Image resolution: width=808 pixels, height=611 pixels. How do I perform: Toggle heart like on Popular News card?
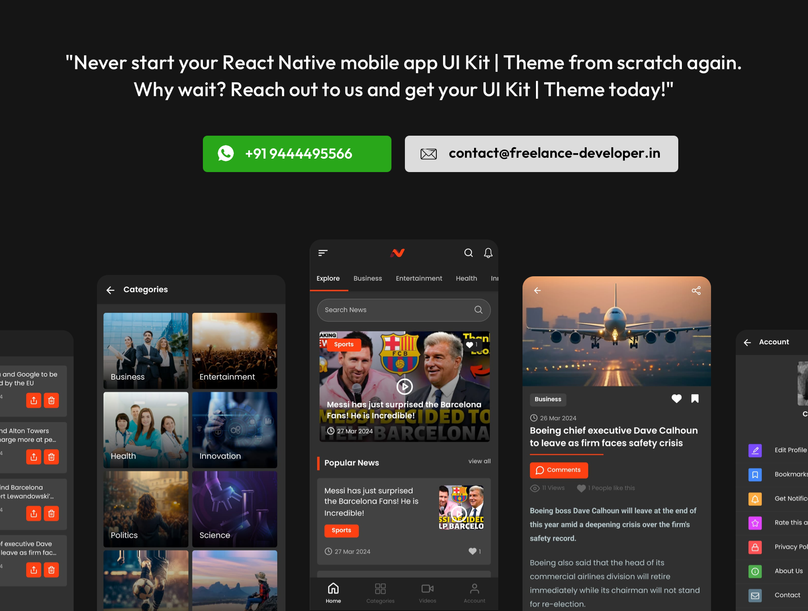pyautogui.click(x=473, y=551)
